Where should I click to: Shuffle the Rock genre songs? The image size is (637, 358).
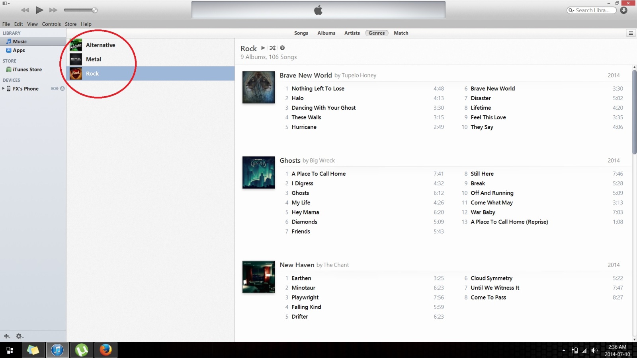tap(272, 48)
